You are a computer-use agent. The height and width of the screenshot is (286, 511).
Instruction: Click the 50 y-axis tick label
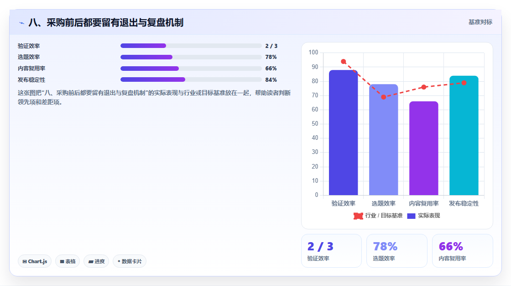click(x=315, y=124)
